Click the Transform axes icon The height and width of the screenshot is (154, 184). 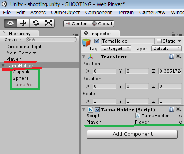click(x=91, y=57)
